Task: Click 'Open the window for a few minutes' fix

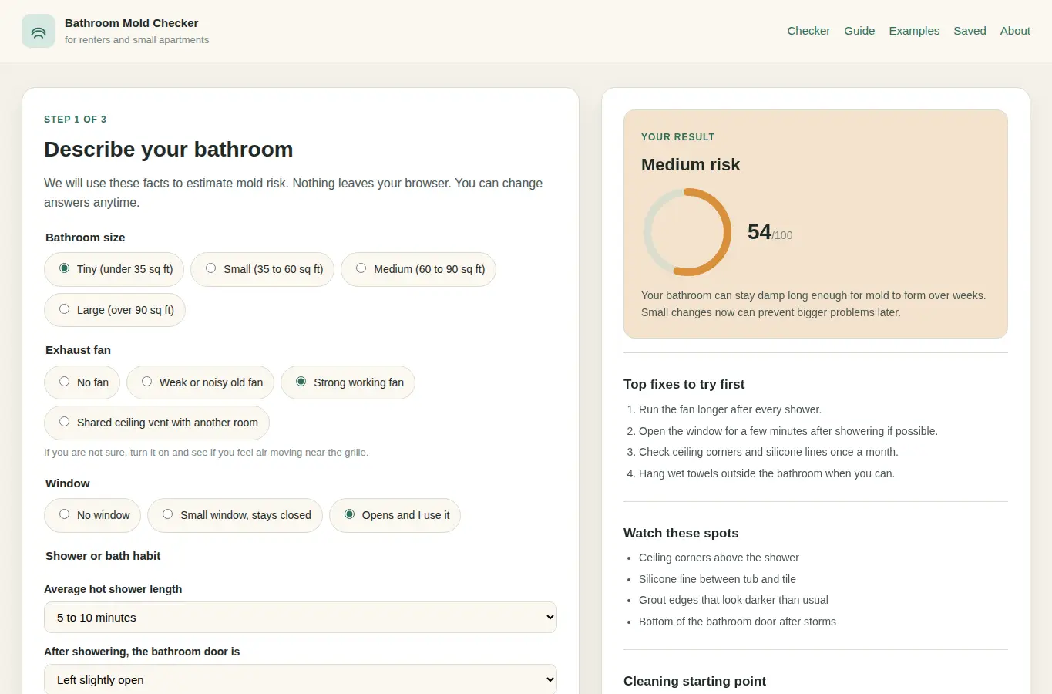Action: 788,431
